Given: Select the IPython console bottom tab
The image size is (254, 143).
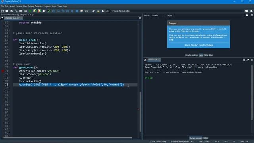Looking at the screenshot, I should tap(196, 138).
